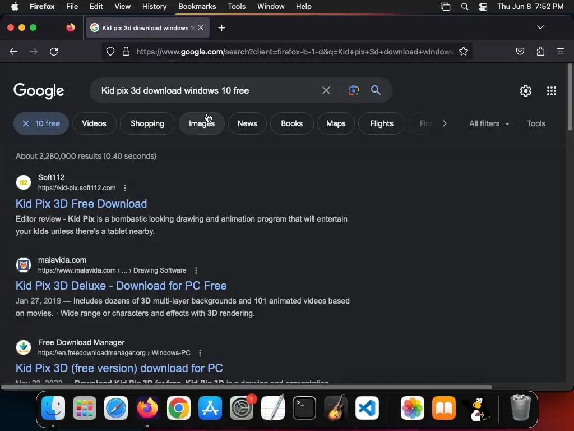Click the malavida.com site favicon
Image resolution: width=574 pixels, height=431 pixels.
[24, 265]
